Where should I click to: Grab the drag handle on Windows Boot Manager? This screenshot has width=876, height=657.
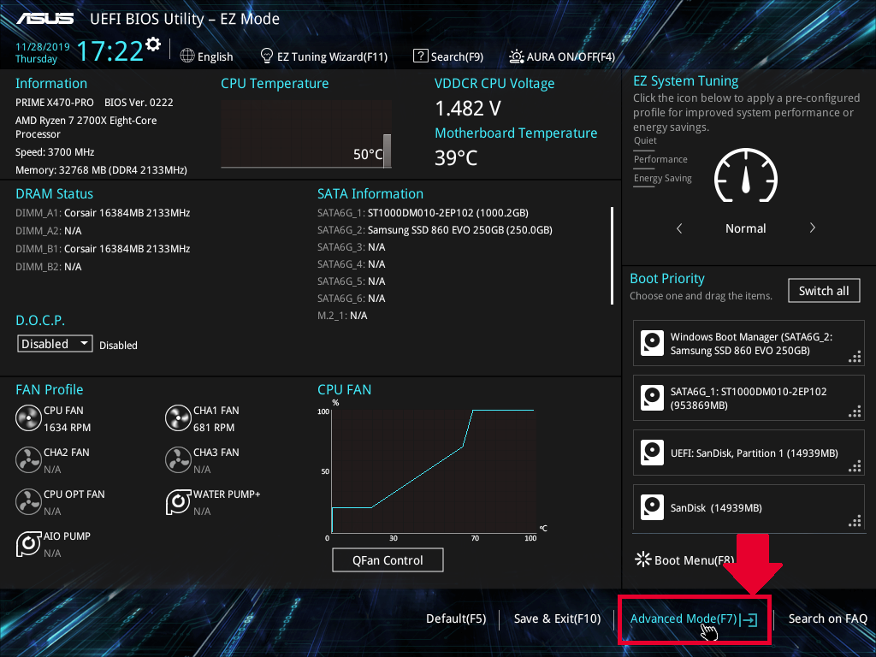click(x=855, y=358)
